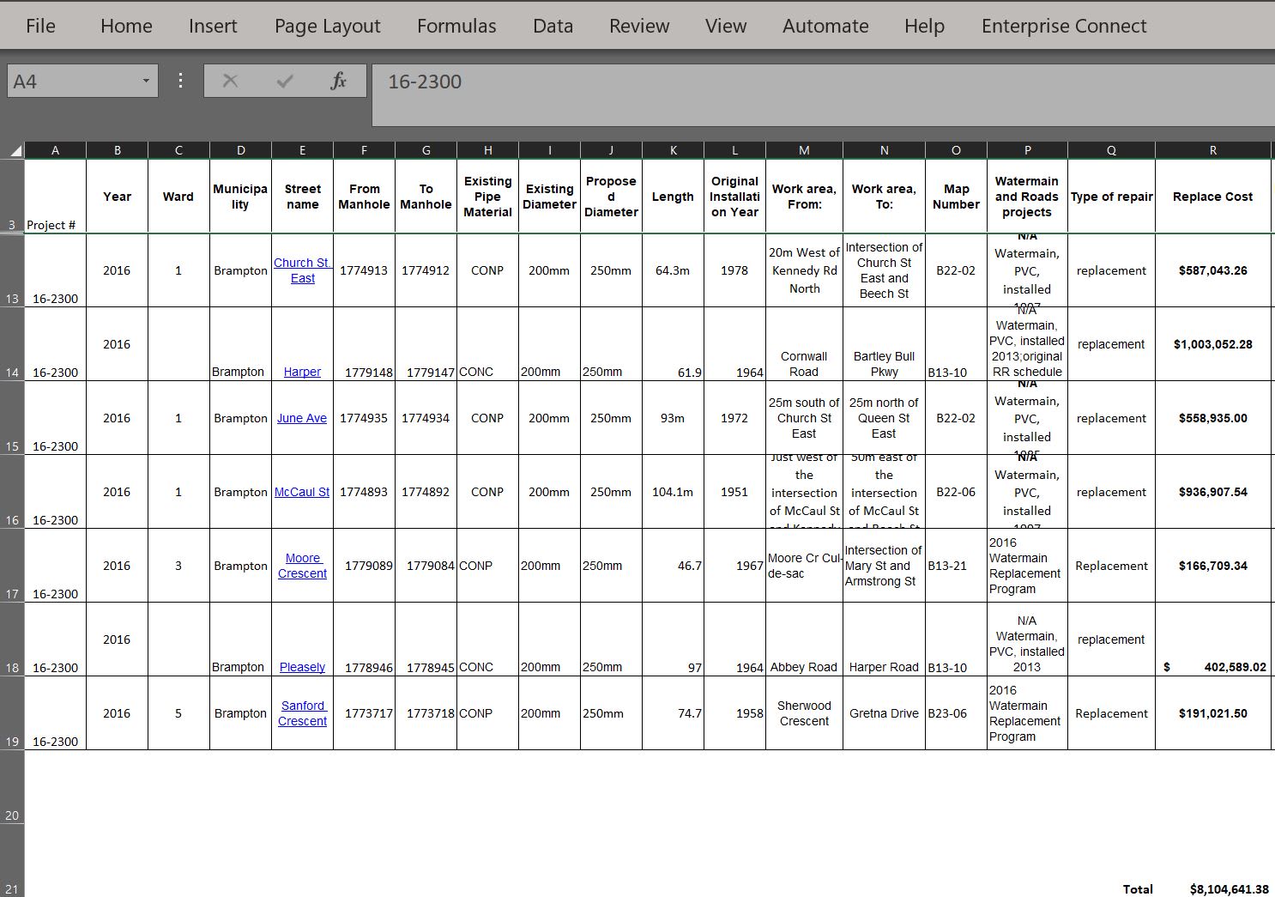The width and height of the screenshot is (1275, 897).
Task: Select row 13 header
Action: [12, 270]
